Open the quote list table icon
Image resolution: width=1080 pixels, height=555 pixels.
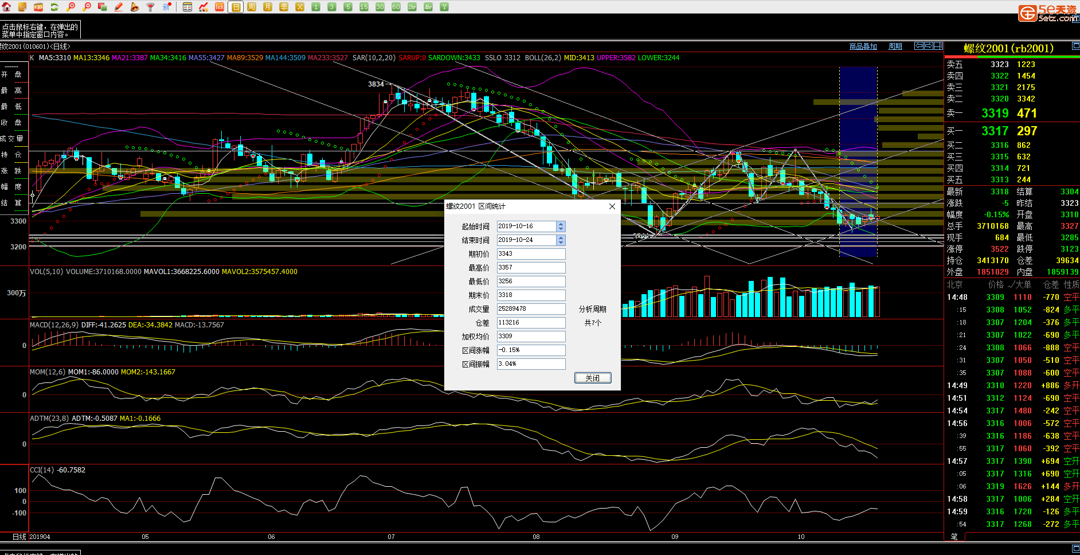pos(187,7)
